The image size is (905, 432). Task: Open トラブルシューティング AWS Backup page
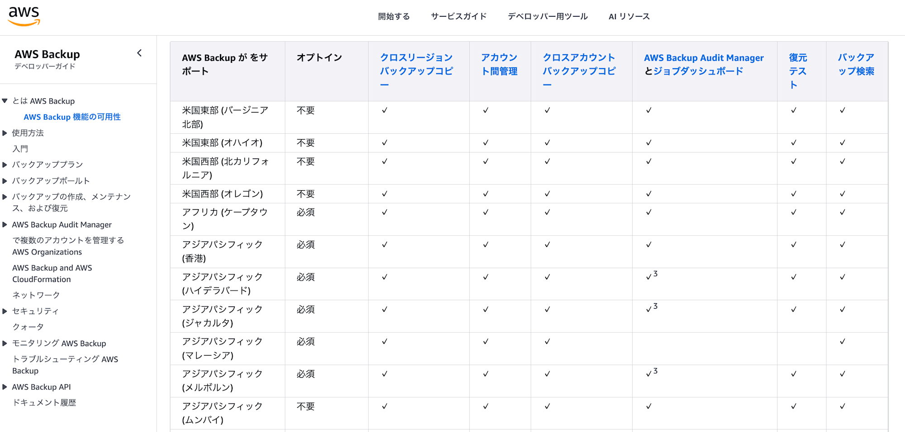coord(65,365)
